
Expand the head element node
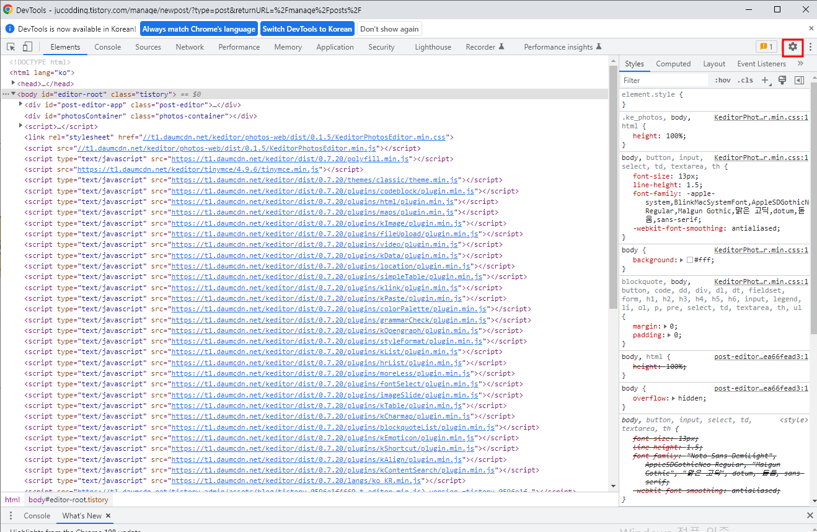14,83
